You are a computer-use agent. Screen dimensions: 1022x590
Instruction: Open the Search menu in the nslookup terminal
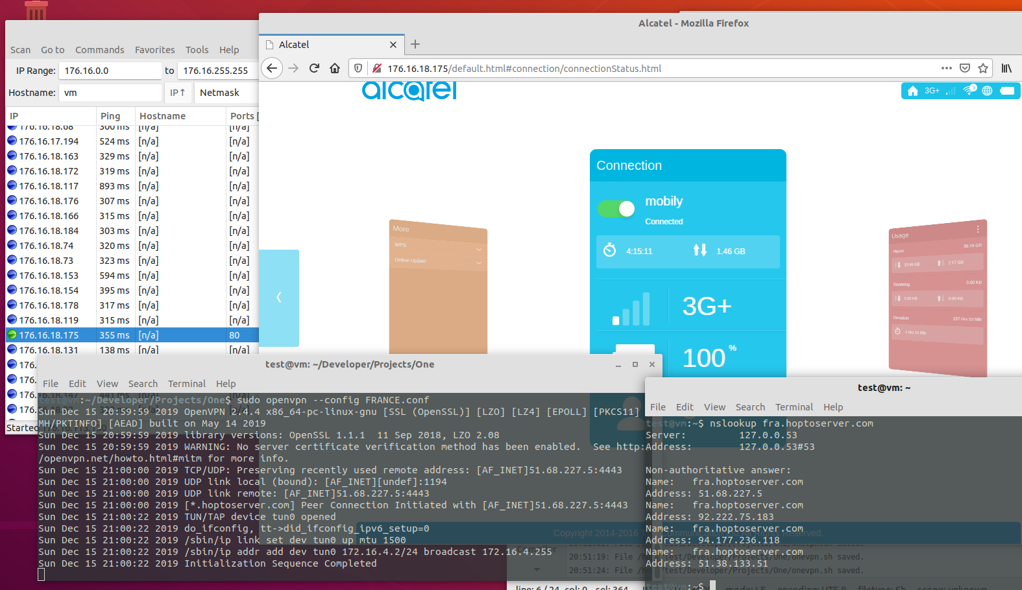pos(750,407)
